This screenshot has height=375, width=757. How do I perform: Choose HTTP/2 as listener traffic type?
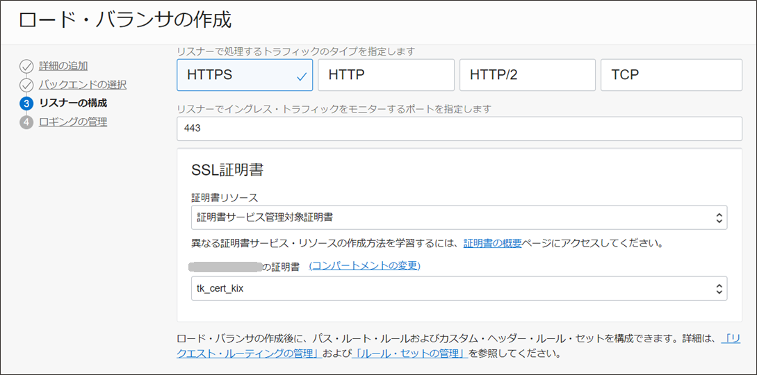(527, 75)
